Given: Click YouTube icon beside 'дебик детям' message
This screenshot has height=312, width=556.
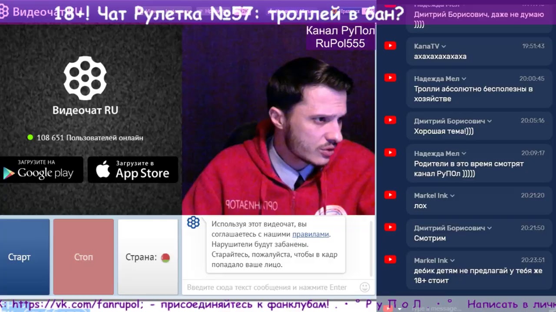Looking at the screenshot, I should tap(390, 260).
